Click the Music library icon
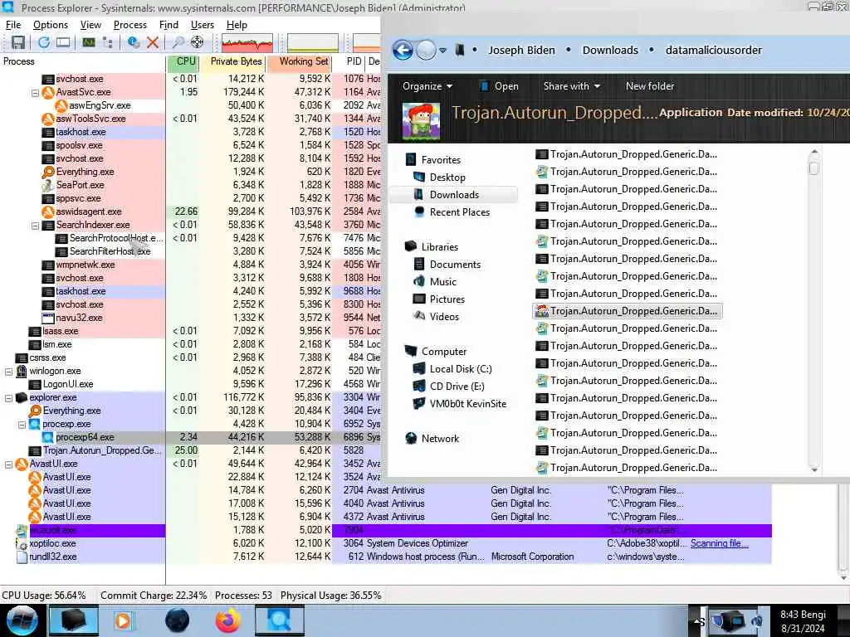Image resolution: width=850 pixels, height=637 pixels. click(419, 281)
